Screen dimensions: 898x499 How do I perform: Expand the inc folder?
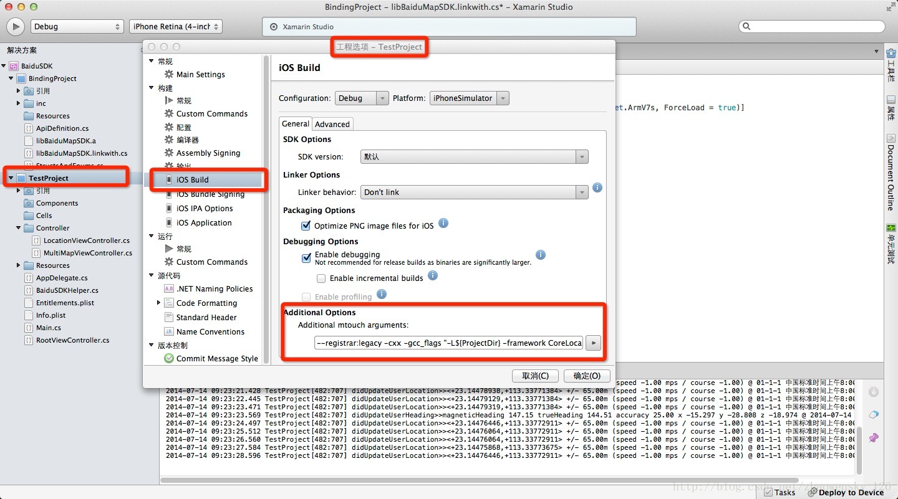pyautogui.click(x=19, y=103)
